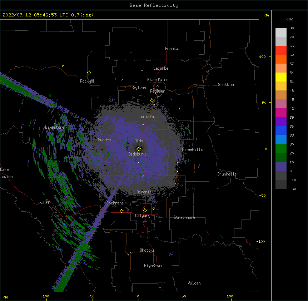Click the Olds town label
308x301 pixels.
point(139,141)
